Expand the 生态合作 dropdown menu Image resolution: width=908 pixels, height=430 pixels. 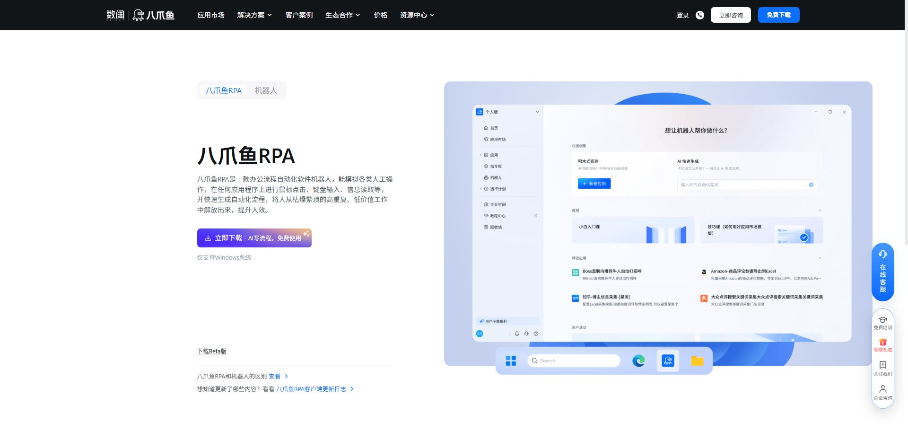(x=342, y=15)
